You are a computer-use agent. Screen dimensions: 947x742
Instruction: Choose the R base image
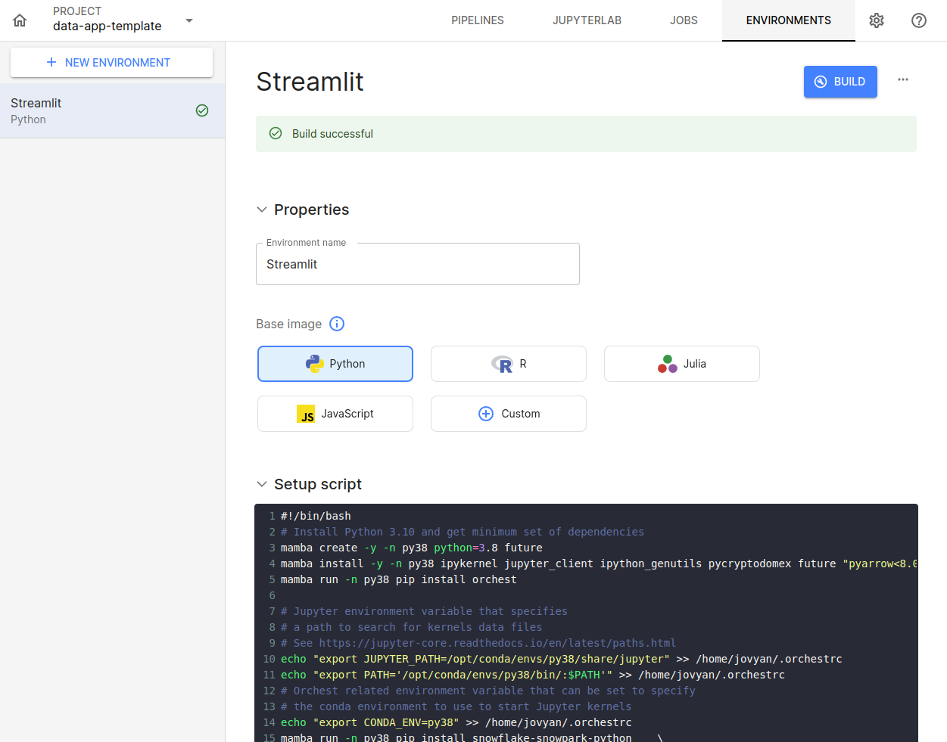coord(509,364)
